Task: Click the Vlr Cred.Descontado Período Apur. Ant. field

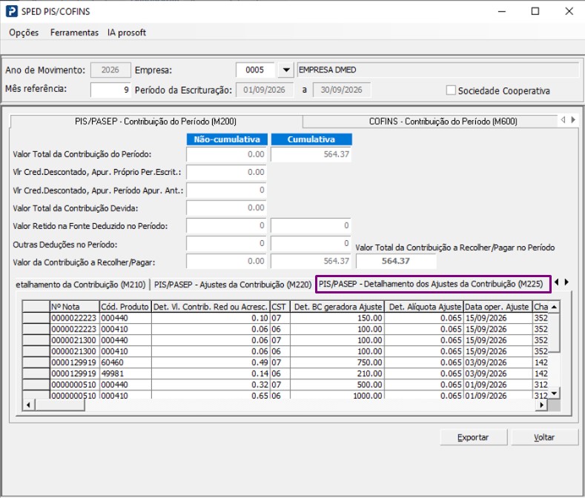Action: [226, 190]
